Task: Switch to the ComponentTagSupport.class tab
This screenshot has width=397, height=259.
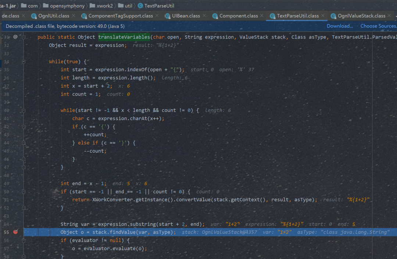Action: (121, 16)
